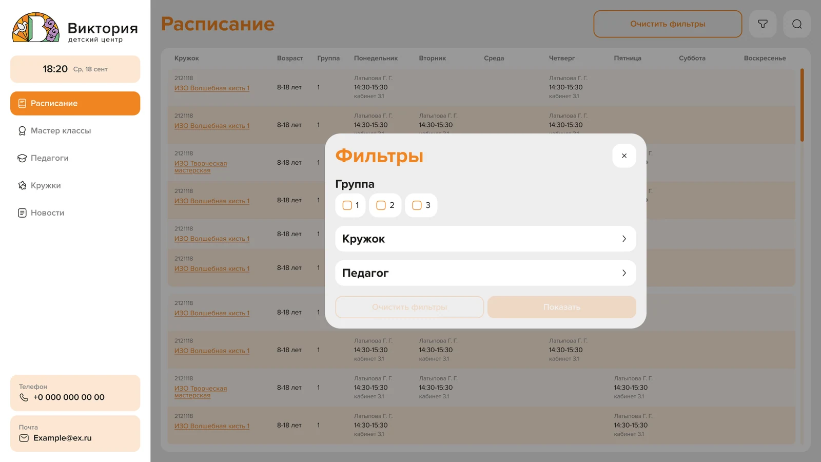This screenshot has width=821, height=462.
Task: Click the Понедельник column header
Action: (376, 58)
